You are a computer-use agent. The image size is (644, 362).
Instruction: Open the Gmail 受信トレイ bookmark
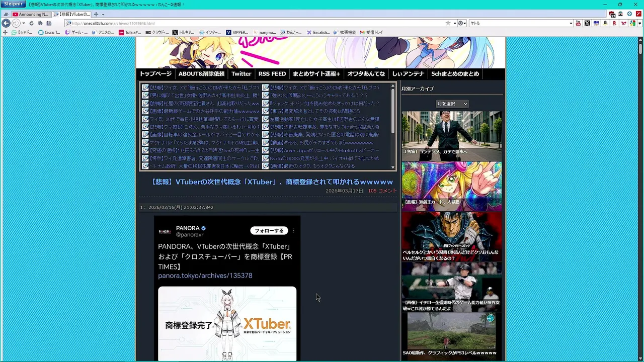(371, 32)
